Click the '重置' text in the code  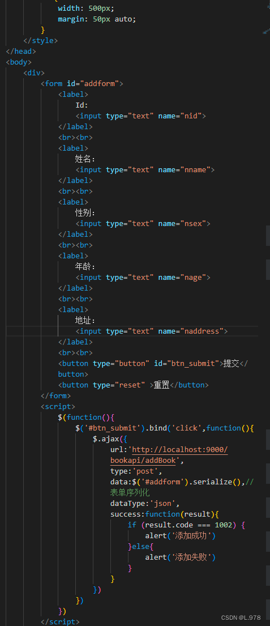[162, 385]
